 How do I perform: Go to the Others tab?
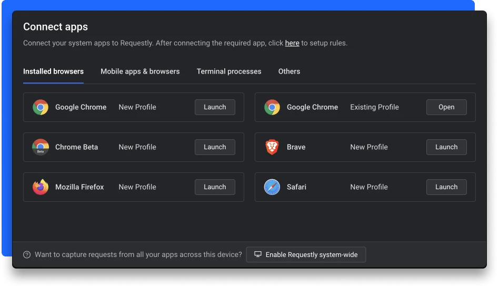coord(290,71)
